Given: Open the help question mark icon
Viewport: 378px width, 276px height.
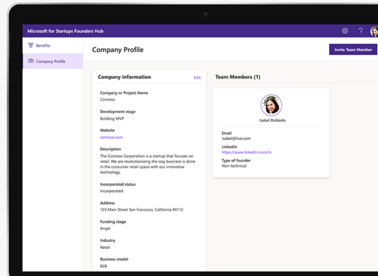Looking at the screenshot, I should pos(360,31).
